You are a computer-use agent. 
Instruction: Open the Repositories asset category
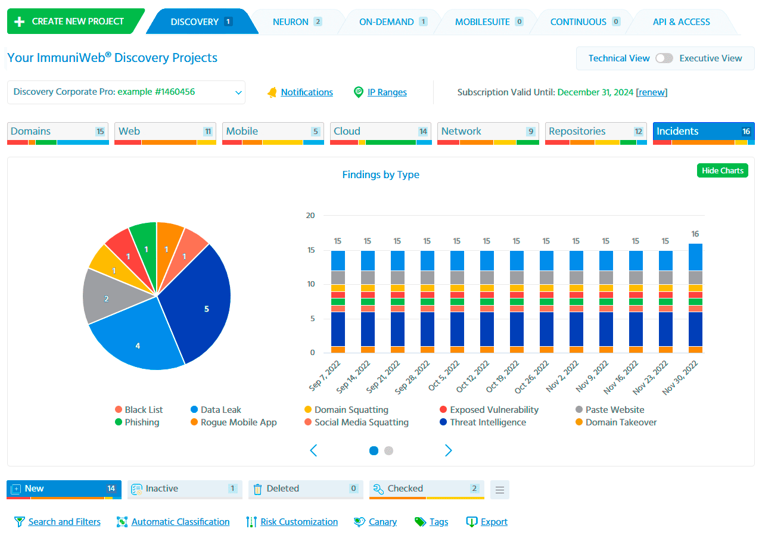point(596,133)
